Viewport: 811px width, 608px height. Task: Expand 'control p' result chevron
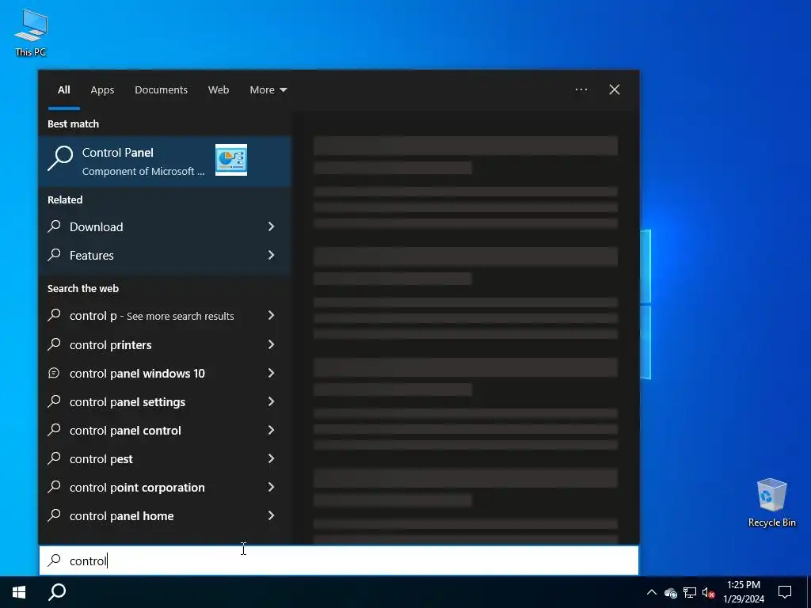271,316
